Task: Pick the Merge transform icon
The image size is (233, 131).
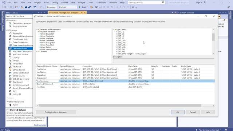Action: point(10,61)
